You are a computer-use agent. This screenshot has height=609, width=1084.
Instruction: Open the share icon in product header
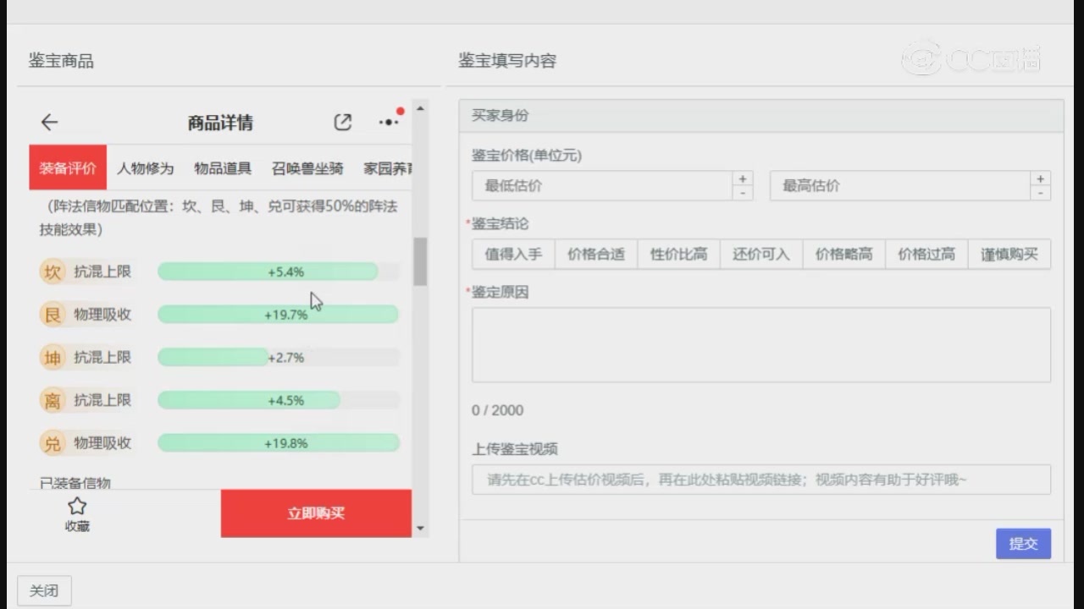coord(342,123)
